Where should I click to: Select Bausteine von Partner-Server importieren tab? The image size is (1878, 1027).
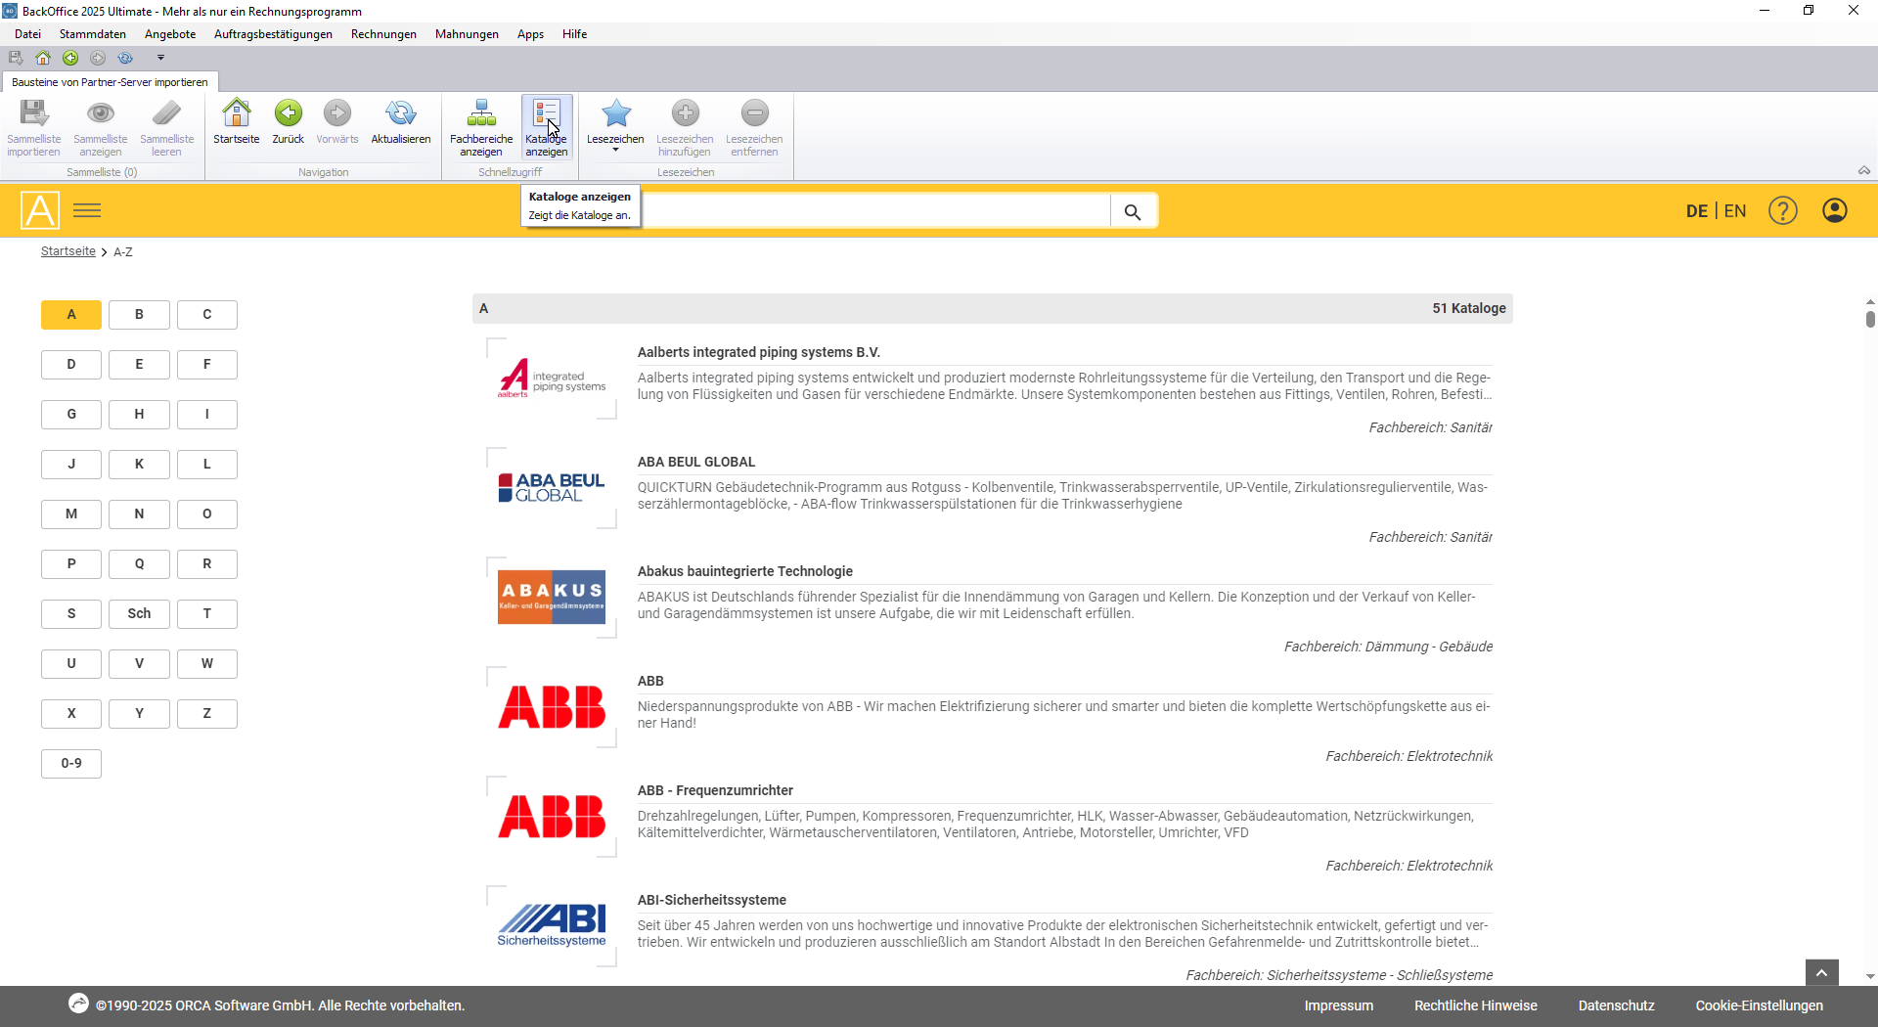[x=110, y=82]
